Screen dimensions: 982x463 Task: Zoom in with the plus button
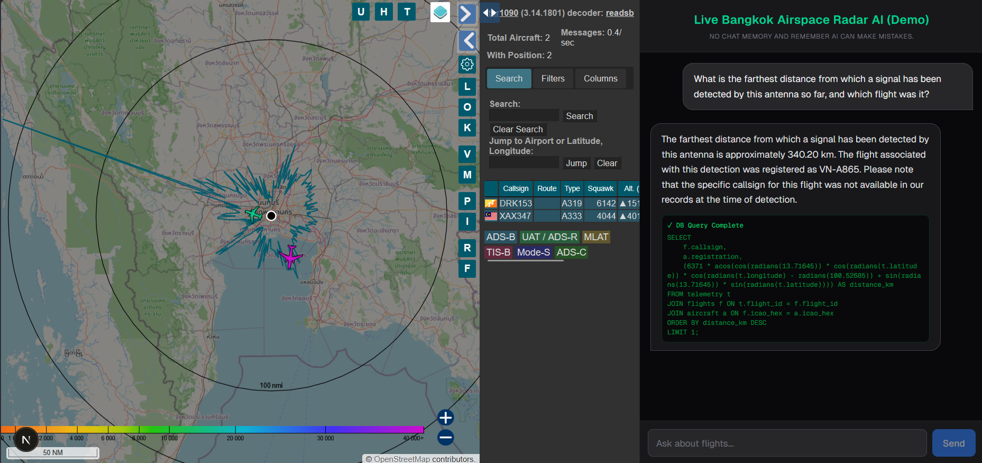tap(446, 417)
